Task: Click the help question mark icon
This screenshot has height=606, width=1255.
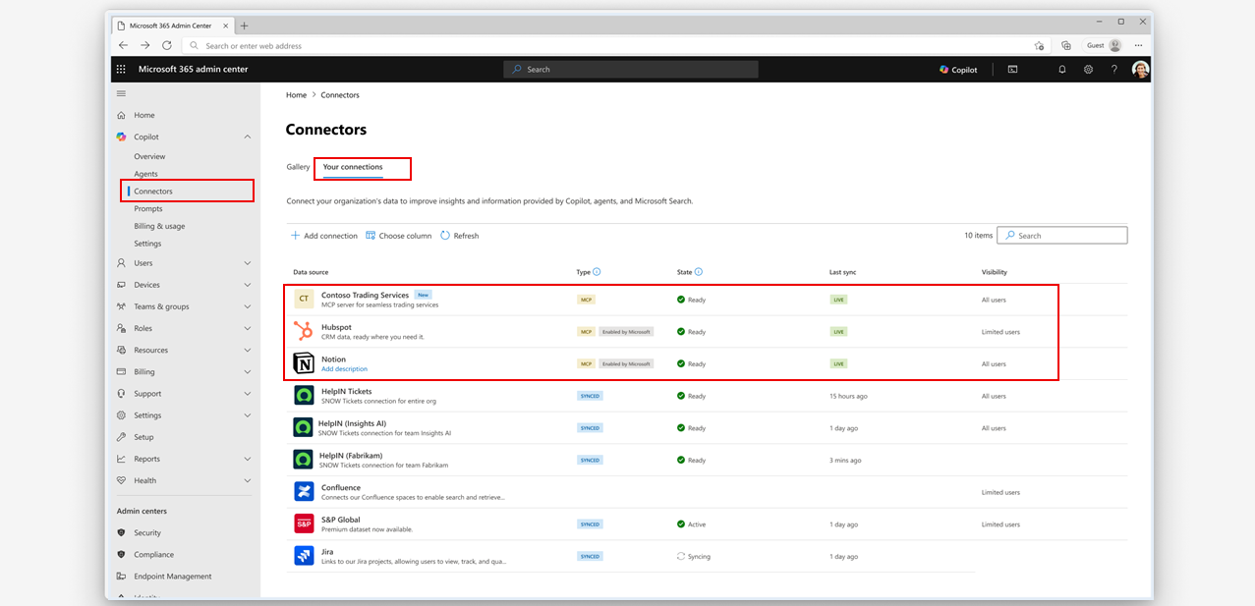Action: pos(1113,70)
